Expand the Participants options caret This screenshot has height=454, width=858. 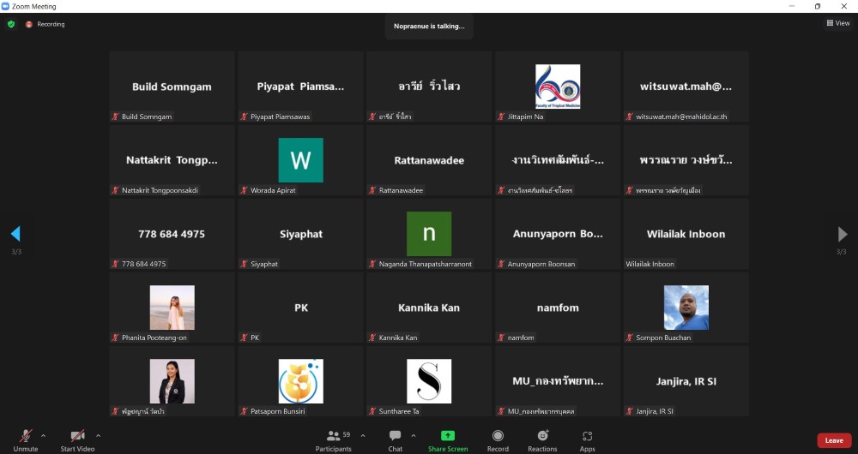click(362, 435)
